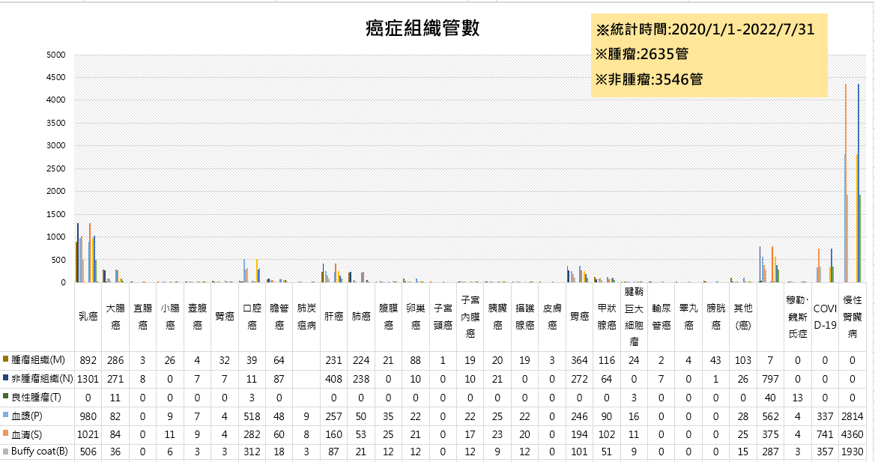
Task: Click the 1301 cell for 乳癌 非腫瘤組織
Action: (88, 379)
